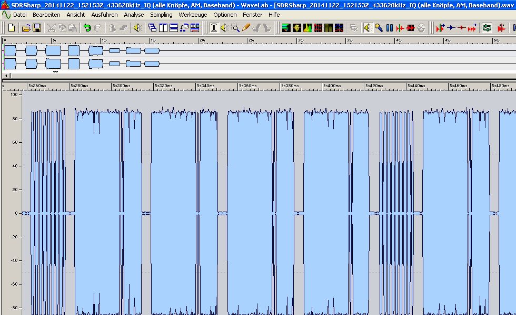The height and width of the screenshot is (315, 516).
Task: Click the cascade windows icon
Action: tap(152, 28)
